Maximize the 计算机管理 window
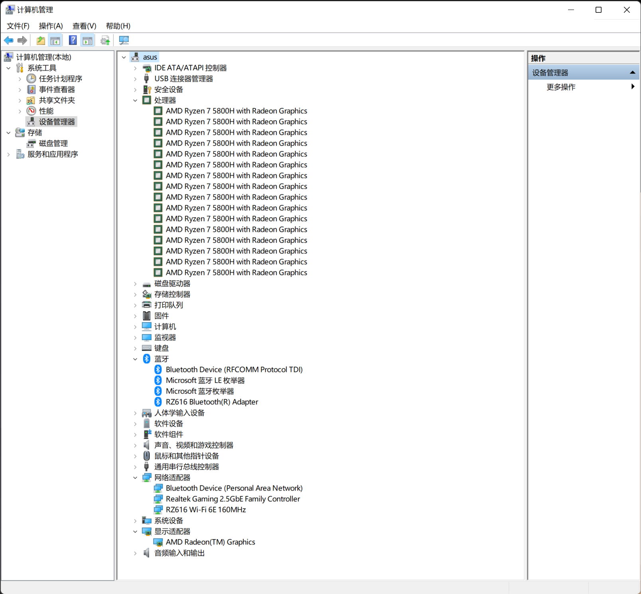This screenshot has width=641, height=594. pyautogui.click(x=598, y=10)
